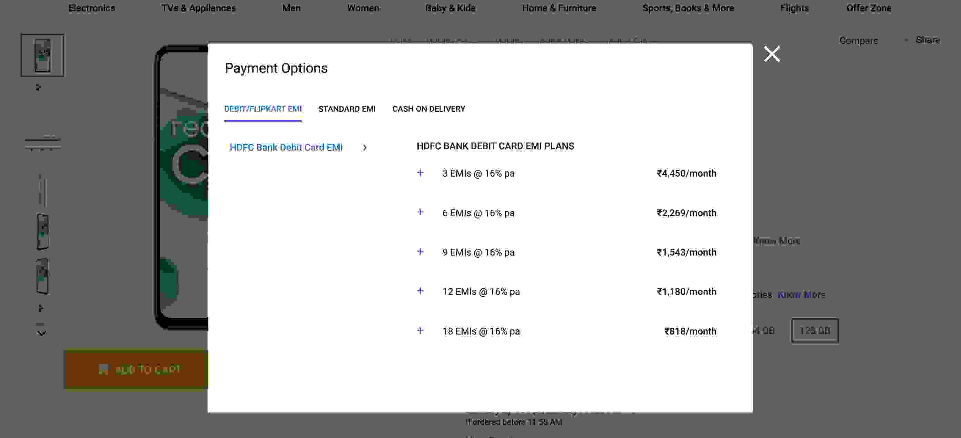The image size is (961, 438).
Task: Open Sports, Books & More menu
Action: [x=688, y=8]
